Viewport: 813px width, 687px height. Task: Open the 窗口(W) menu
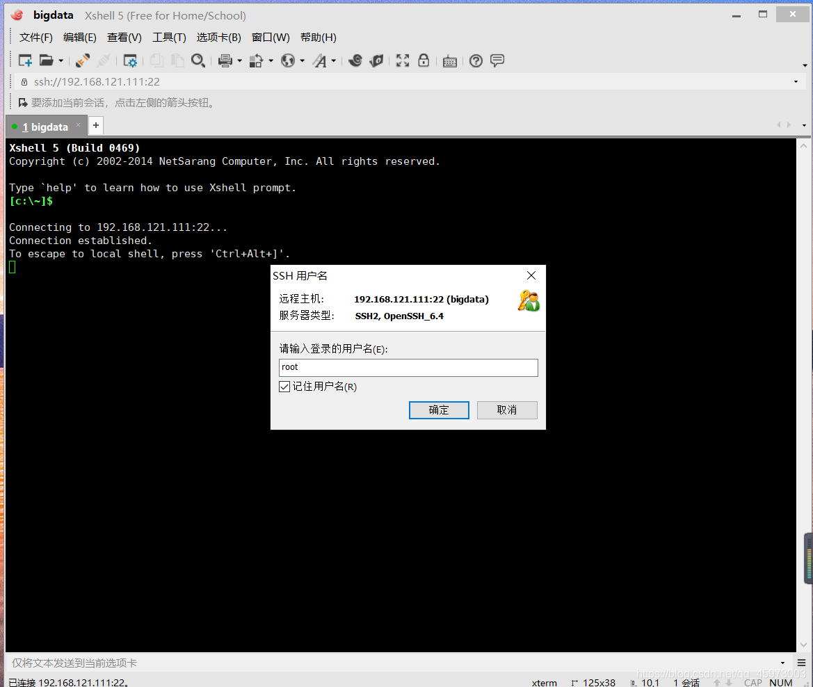pyautogui.click(x=271, y=38)
